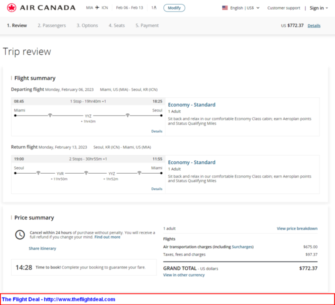Go to the 4. Seats step
The width and height of the screenshot is (335, 305).
coord(116,25)
